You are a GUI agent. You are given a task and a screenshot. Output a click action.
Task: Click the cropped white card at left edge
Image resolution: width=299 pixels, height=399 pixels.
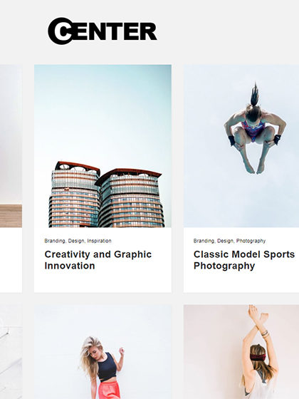(x=11, y=259)
